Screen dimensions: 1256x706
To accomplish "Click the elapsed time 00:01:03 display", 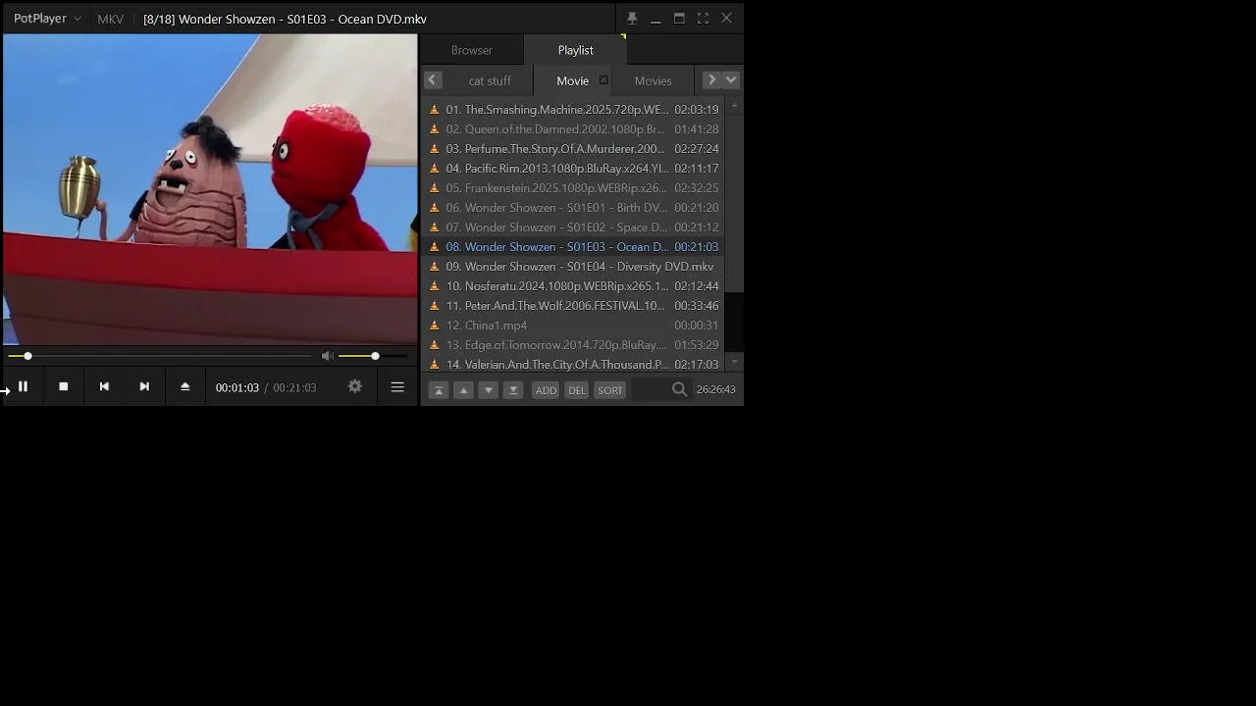I will [x=237, y=388].
